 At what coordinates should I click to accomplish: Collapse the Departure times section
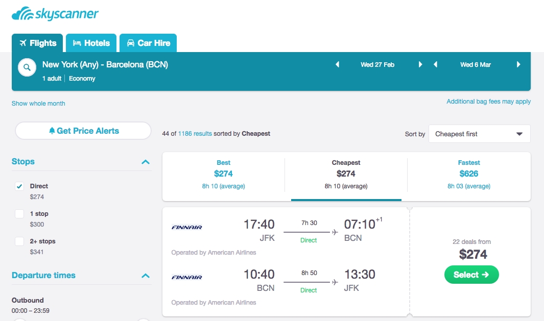coord(146,276)
